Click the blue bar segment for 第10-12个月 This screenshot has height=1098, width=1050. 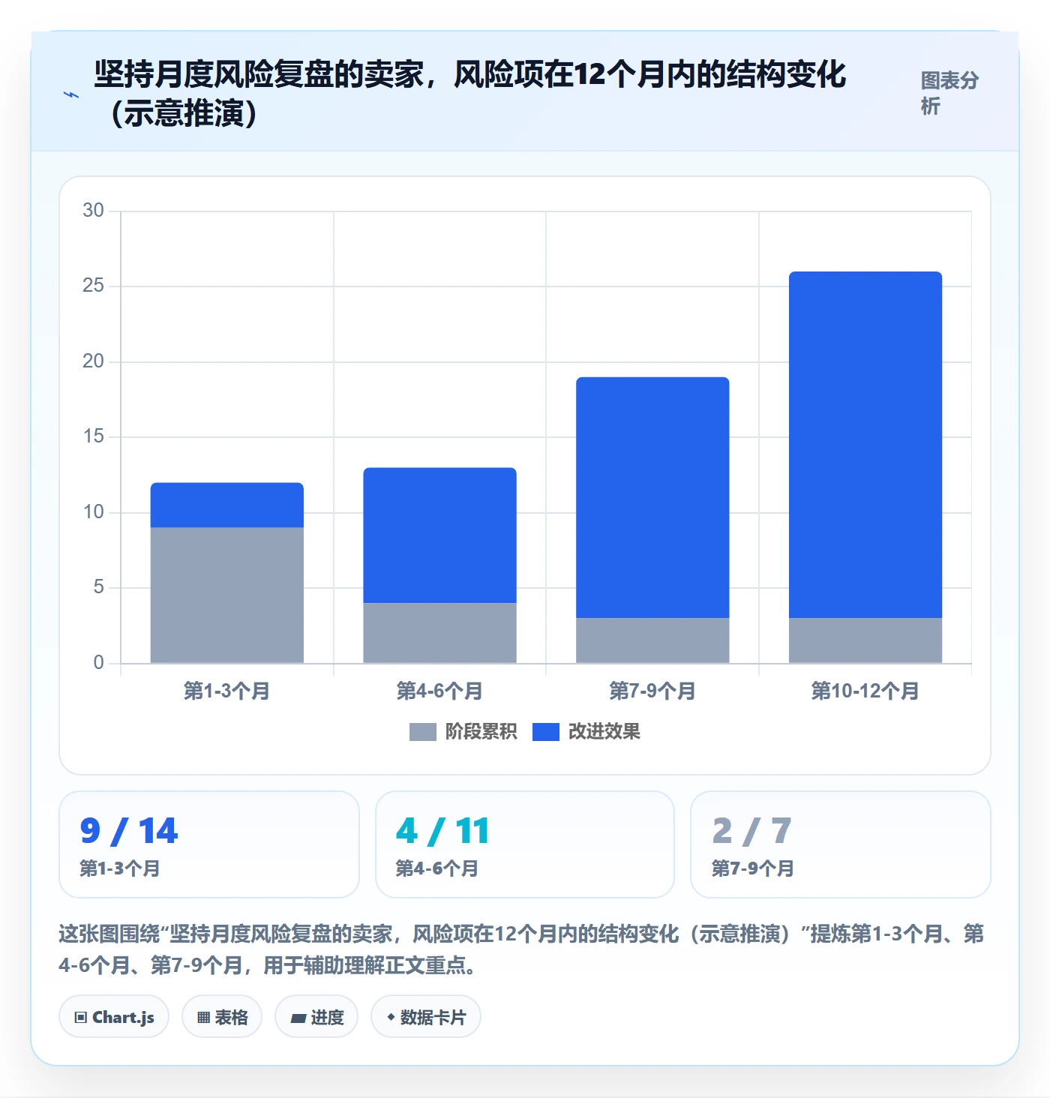865,445
